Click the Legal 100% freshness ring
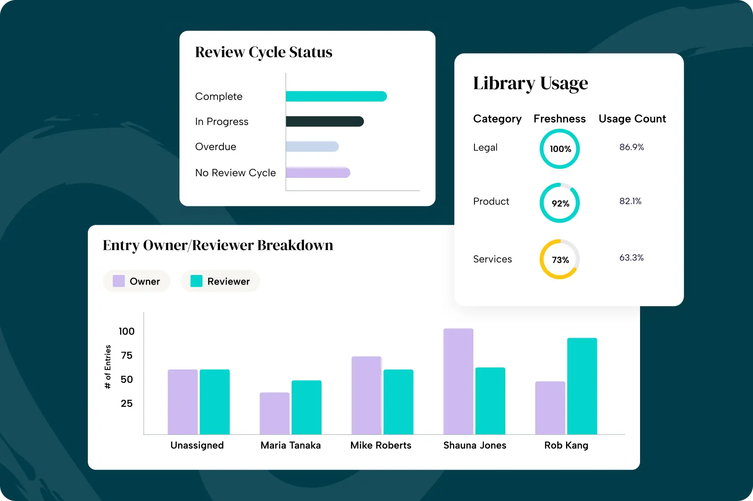Viewport: 753px width, 501px height. tap(560, 149)
